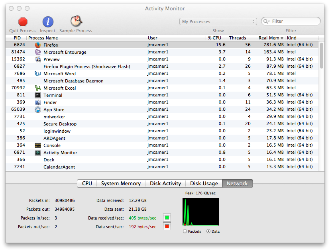Open the My Processes show dropdown

[218, 22]
